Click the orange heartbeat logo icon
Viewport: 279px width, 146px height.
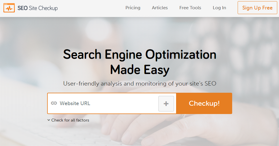[9, 8]
